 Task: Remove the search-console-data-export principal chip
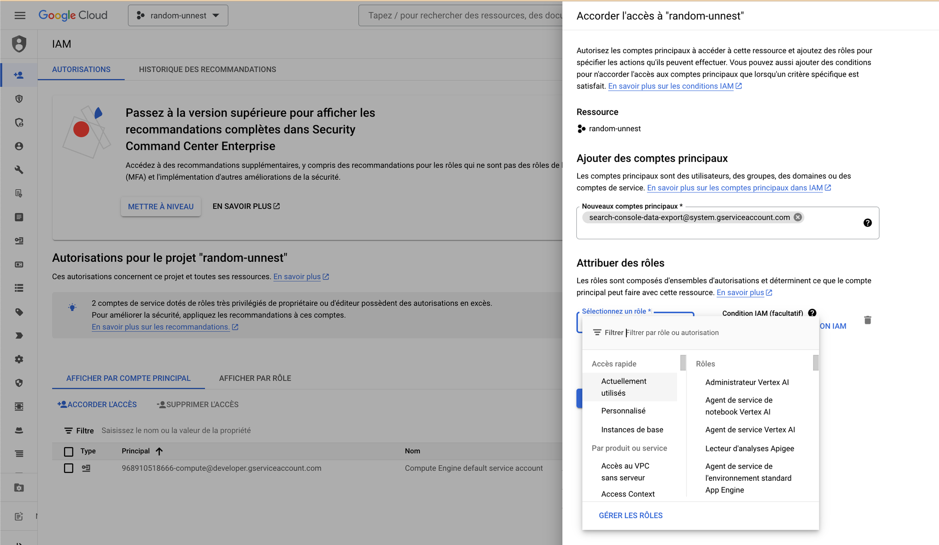(798, 217)
